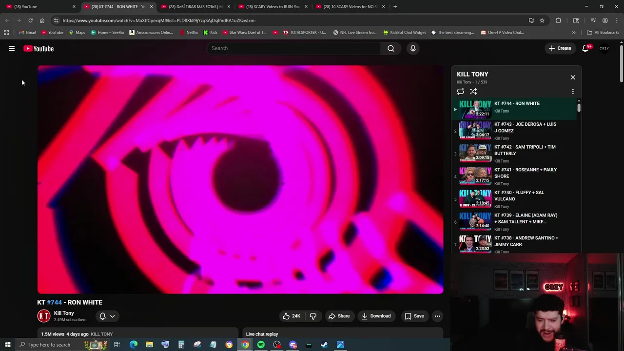
Task: Open Gmail bookmark
Action: click(x=27, y=33)
